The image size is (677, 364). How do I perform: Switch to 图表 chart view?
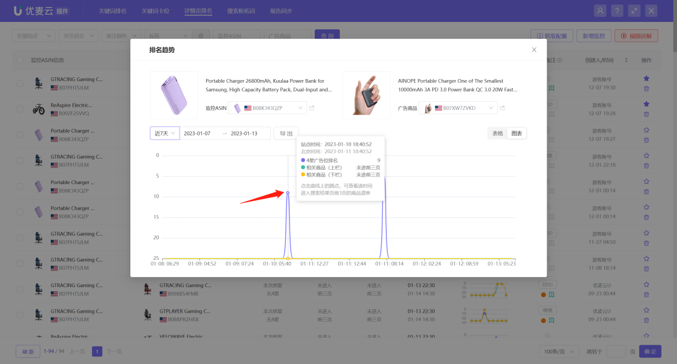point(517,133)
